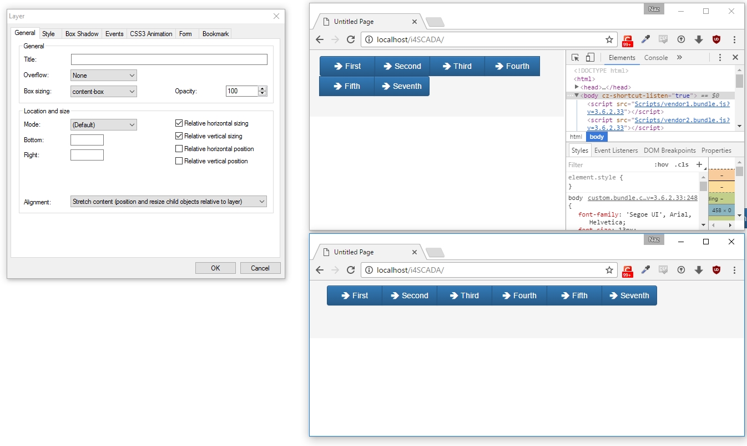Click CSS extension icon in top browser
The height and width of the screenshot is (446, 747).
pos(663,39)
